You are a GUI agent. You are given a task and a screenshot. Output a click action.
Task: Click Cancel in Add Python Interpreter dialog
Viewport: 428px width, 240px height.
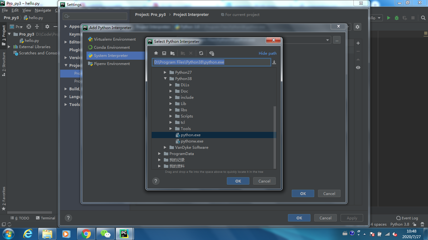329,193
